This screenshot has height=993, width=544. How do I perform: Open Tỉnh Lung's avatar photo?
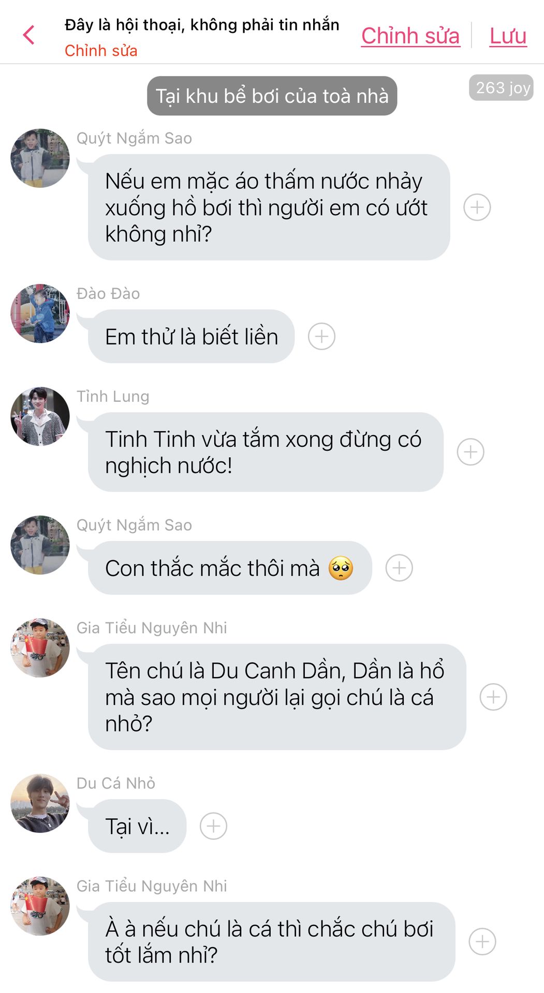point(40,416)
